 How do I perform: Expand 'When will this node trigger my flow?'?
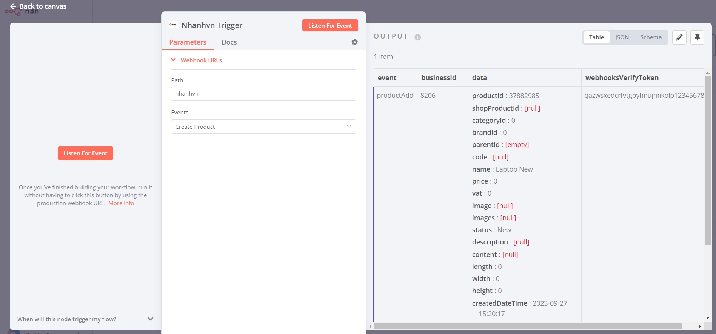click(x=85, y=319)
